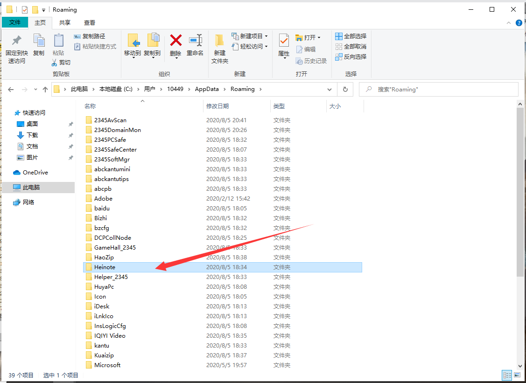The height and width of the screenshot is (383, 526).
Task: Click the Help question mark icon
Action: pyautogui.click(x=519, y=23)
